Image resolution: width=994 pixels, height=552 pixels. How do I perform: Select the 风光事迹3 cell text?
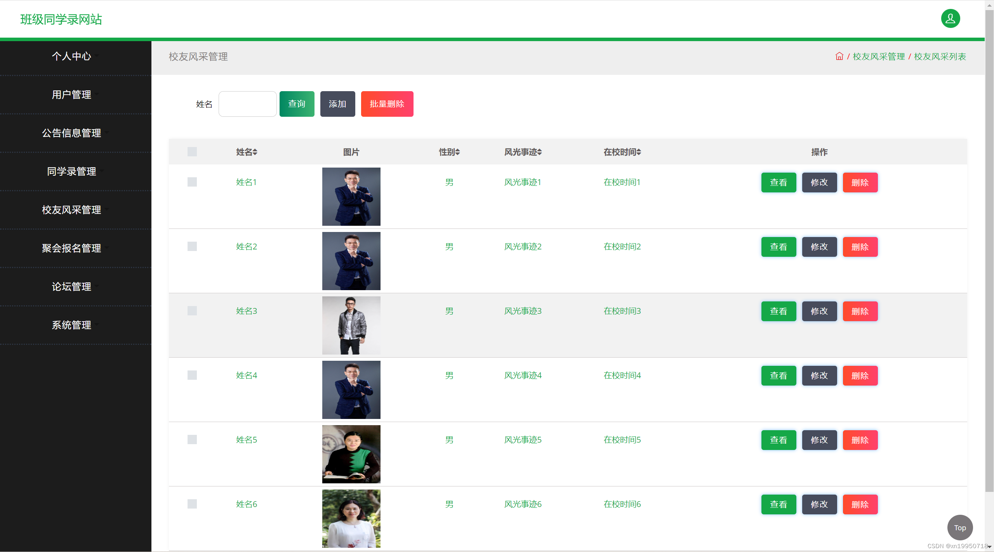click(523, 311)
